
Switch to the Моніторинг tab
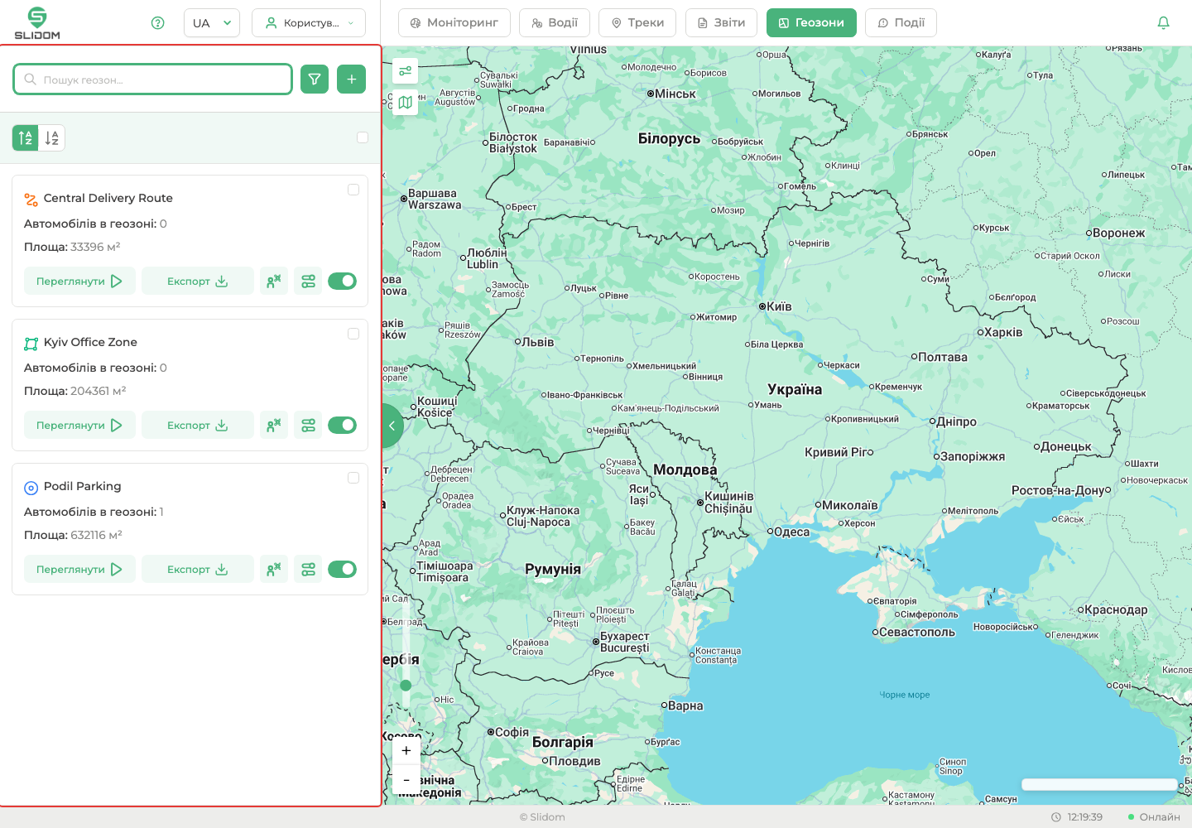click(454, 23)
